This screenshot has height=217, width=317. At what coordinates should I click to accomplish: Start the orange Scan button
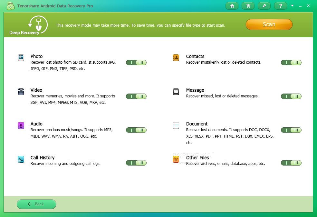[x=269, y=24]
